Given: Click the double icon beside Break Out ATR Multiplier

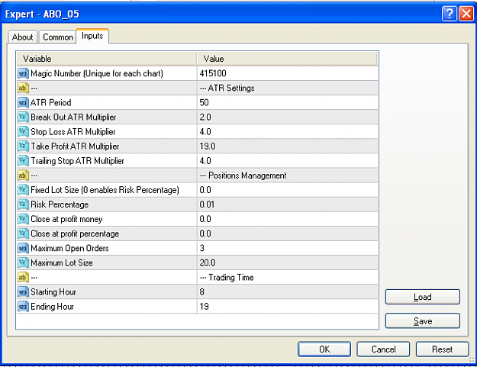Looking at the screenshot, I should [23, 118].
